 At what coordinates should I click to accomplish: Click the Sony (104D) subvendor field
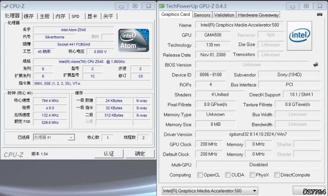289,75
